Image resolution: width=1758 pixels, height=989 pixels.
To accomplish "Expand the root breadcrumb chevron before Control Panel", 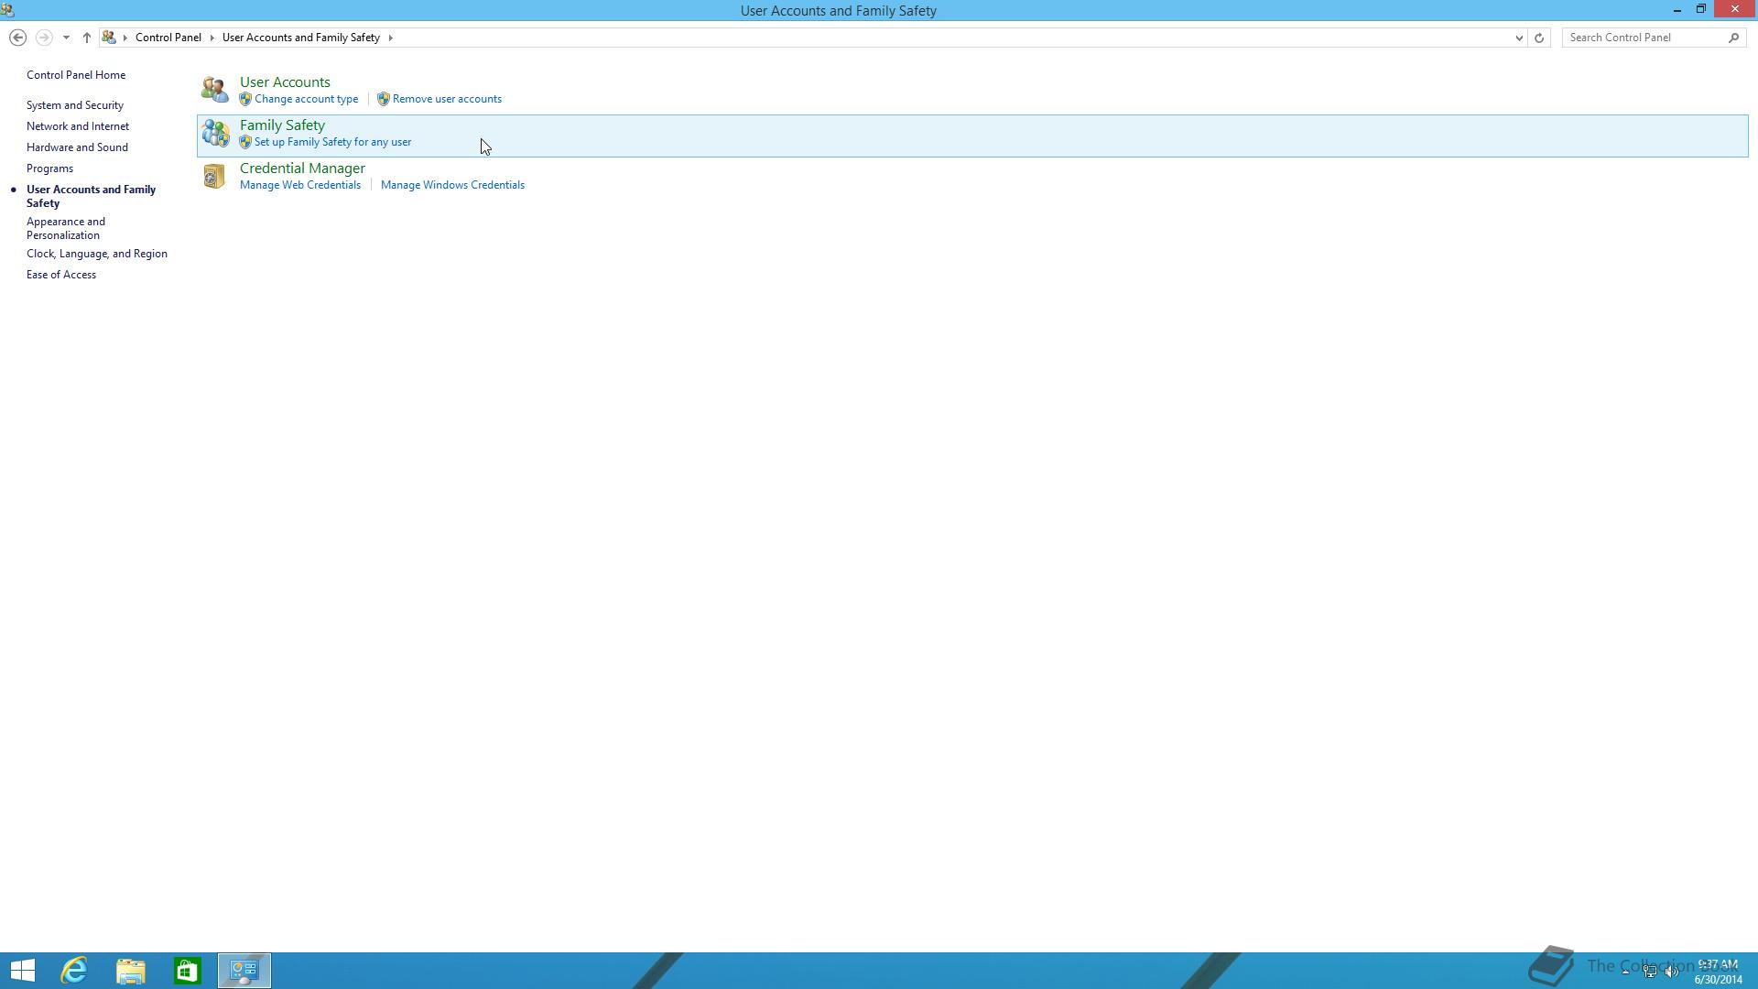I will [x=125, y=38].
